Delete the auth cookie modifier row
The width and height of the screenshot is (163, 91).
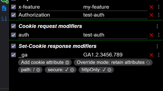tap(151, 35)
